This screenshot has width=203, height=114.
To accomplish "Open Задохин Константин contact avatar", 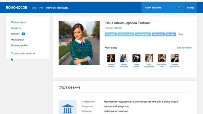I will [174, 58].
